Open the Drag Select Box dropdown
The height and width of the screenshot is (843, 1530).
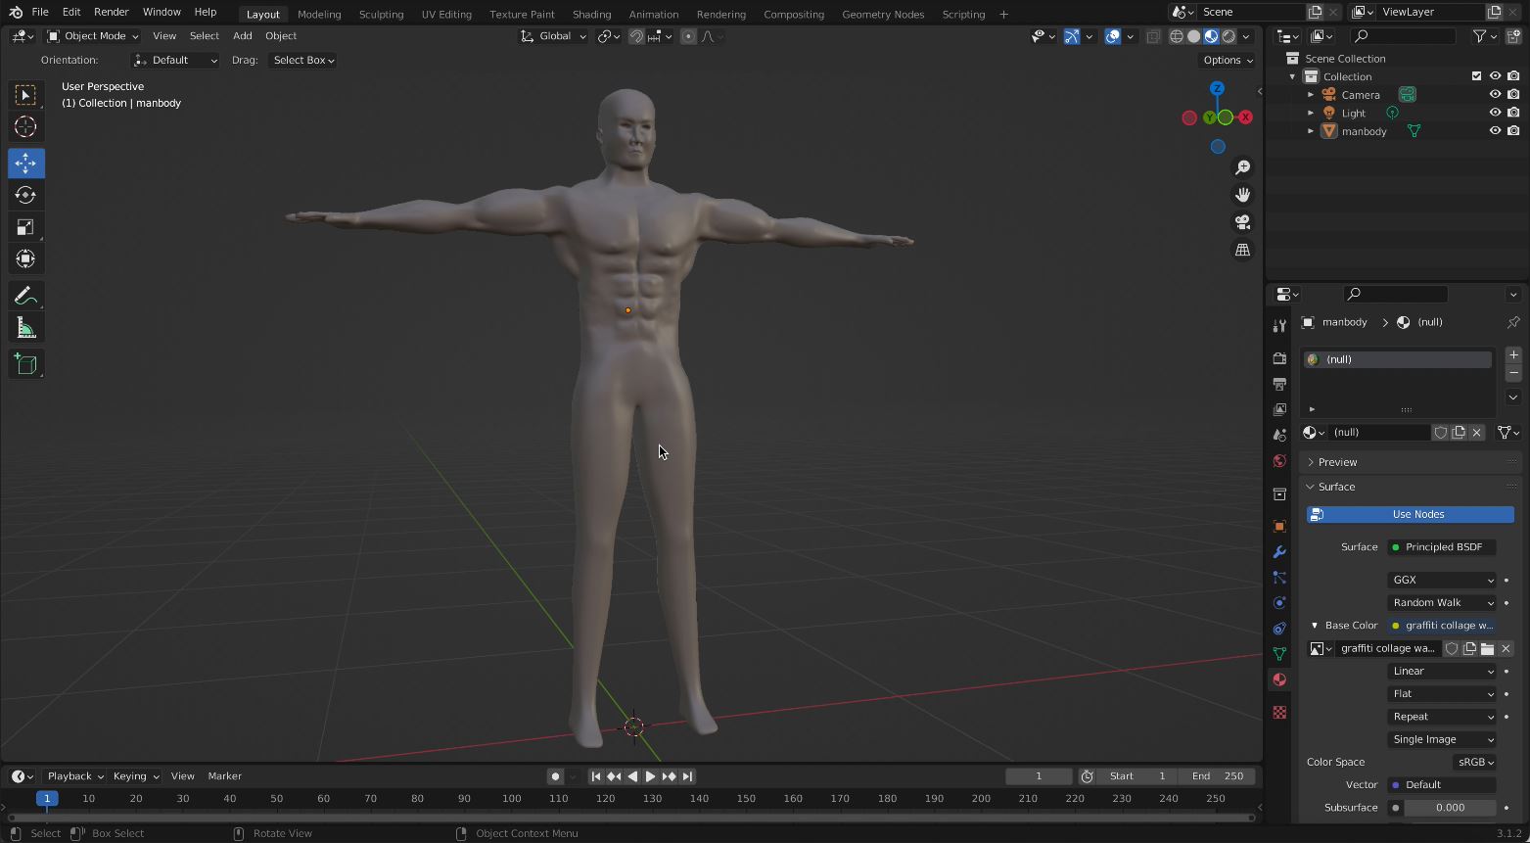303,61
